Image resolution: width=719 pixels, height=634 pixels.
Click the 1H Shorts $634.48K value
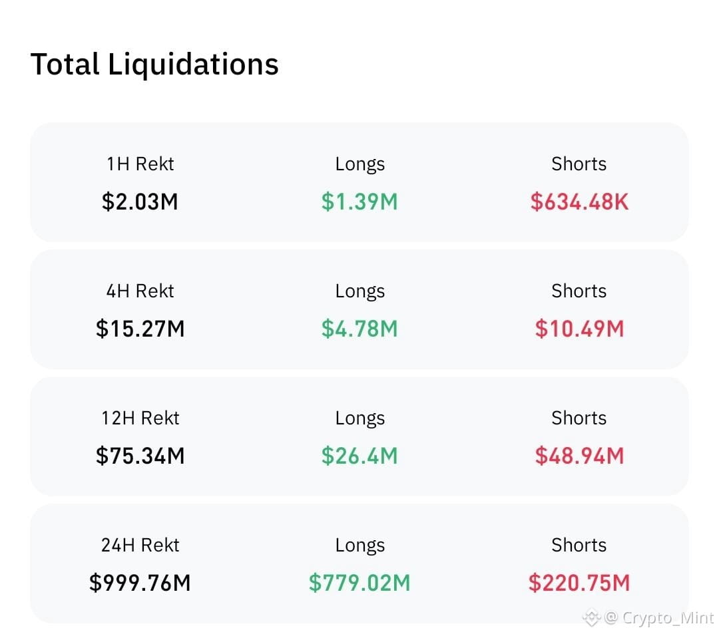point(579,202)
